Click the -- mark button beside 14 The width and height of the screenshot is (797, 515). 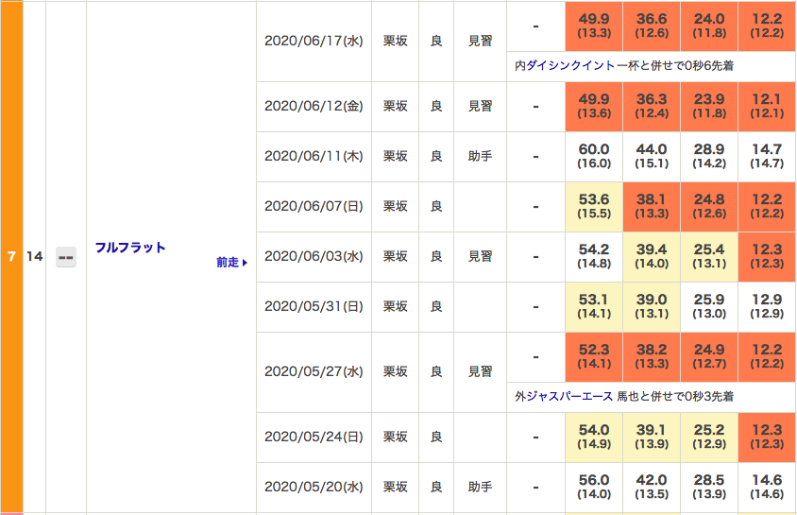66,257
